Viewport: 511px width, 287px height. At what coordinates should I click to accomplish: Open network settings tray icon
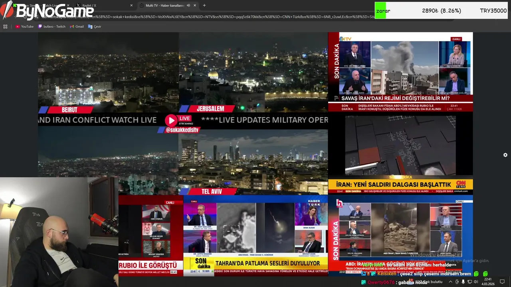pyautogui.click(x=469, y=282)
